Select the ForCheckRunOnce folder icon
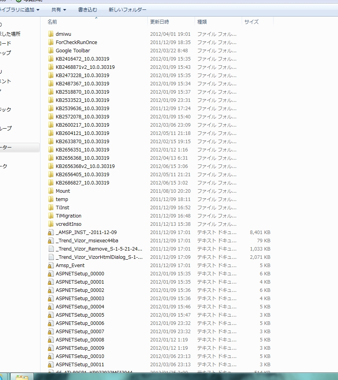The image size is (338, 380). point(51,42)
